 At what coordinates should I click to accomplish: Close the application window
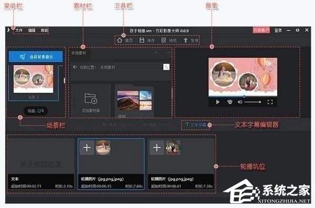[x=307, y=30]
